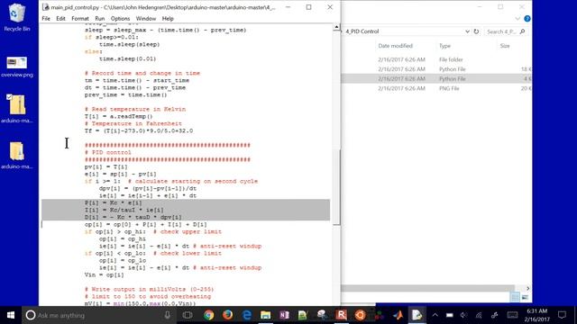Select the File folder row in Explorer
The width and height of the screenshot is (577, 324).
[x=436, y=59]
